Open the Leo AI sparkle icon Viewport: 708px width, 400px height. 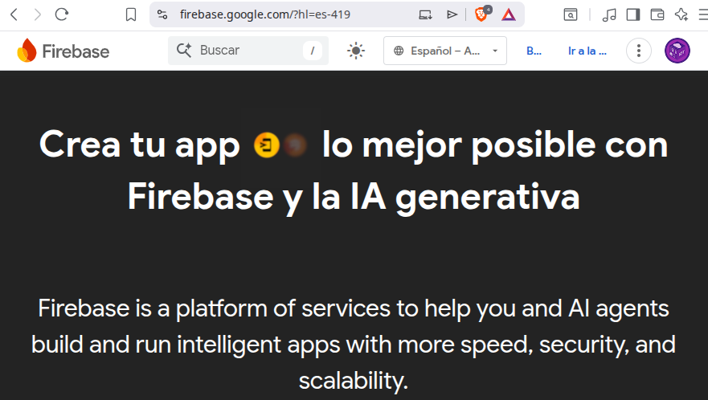[x=681, y=15]
